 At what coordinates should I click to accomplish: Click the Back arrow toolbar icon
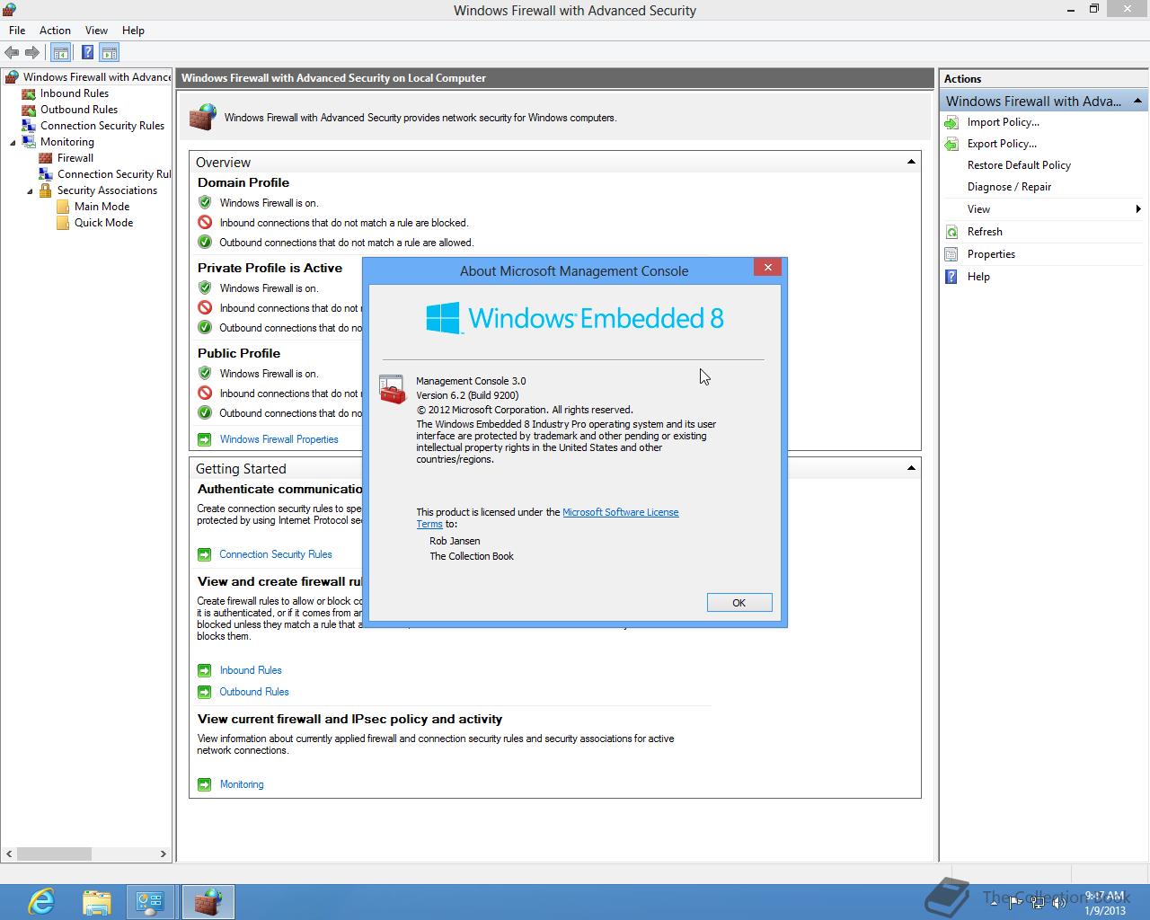click(x=12, y=53)
